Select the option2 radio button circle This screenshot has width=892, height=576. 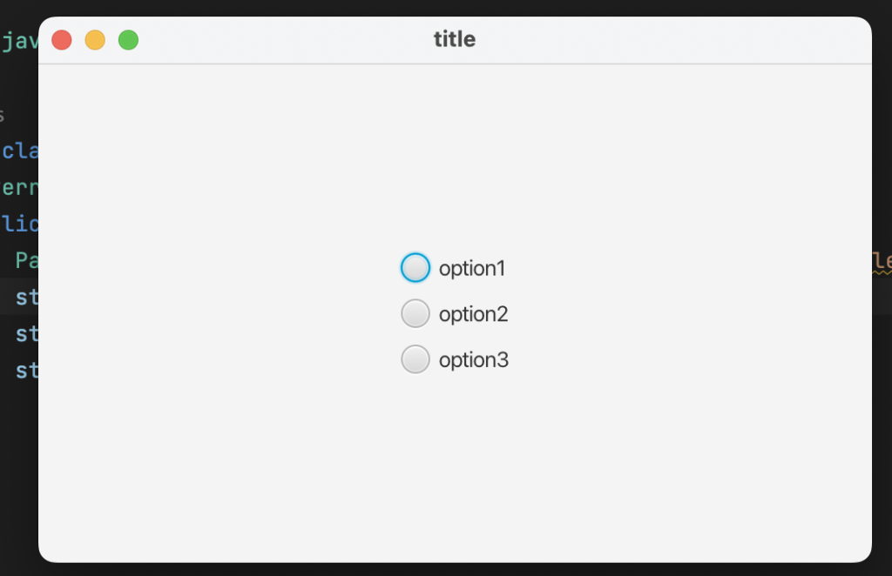416,313
